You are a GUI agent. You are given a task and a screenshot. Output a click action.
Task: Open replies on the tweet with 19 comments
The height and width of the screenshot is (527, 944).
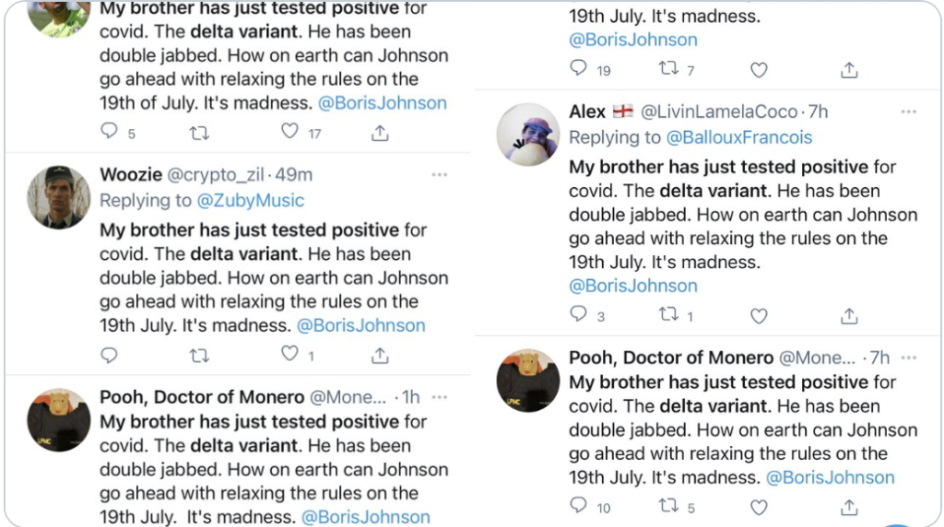click(579, 68)
